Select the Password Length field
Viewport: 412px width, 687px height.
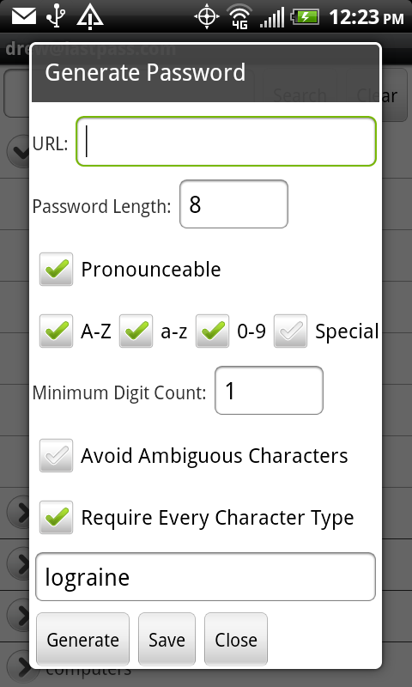coord(233,204)
